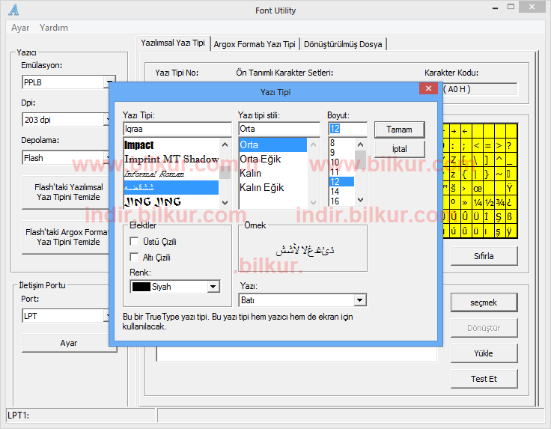Screen dimensions: 551x429
Task: Select size 14 in the Boyut list
Action: pos(335,192)
